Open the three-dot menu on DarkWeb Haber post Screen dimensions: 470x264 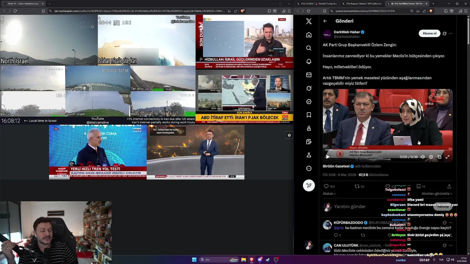pos(451,33)
